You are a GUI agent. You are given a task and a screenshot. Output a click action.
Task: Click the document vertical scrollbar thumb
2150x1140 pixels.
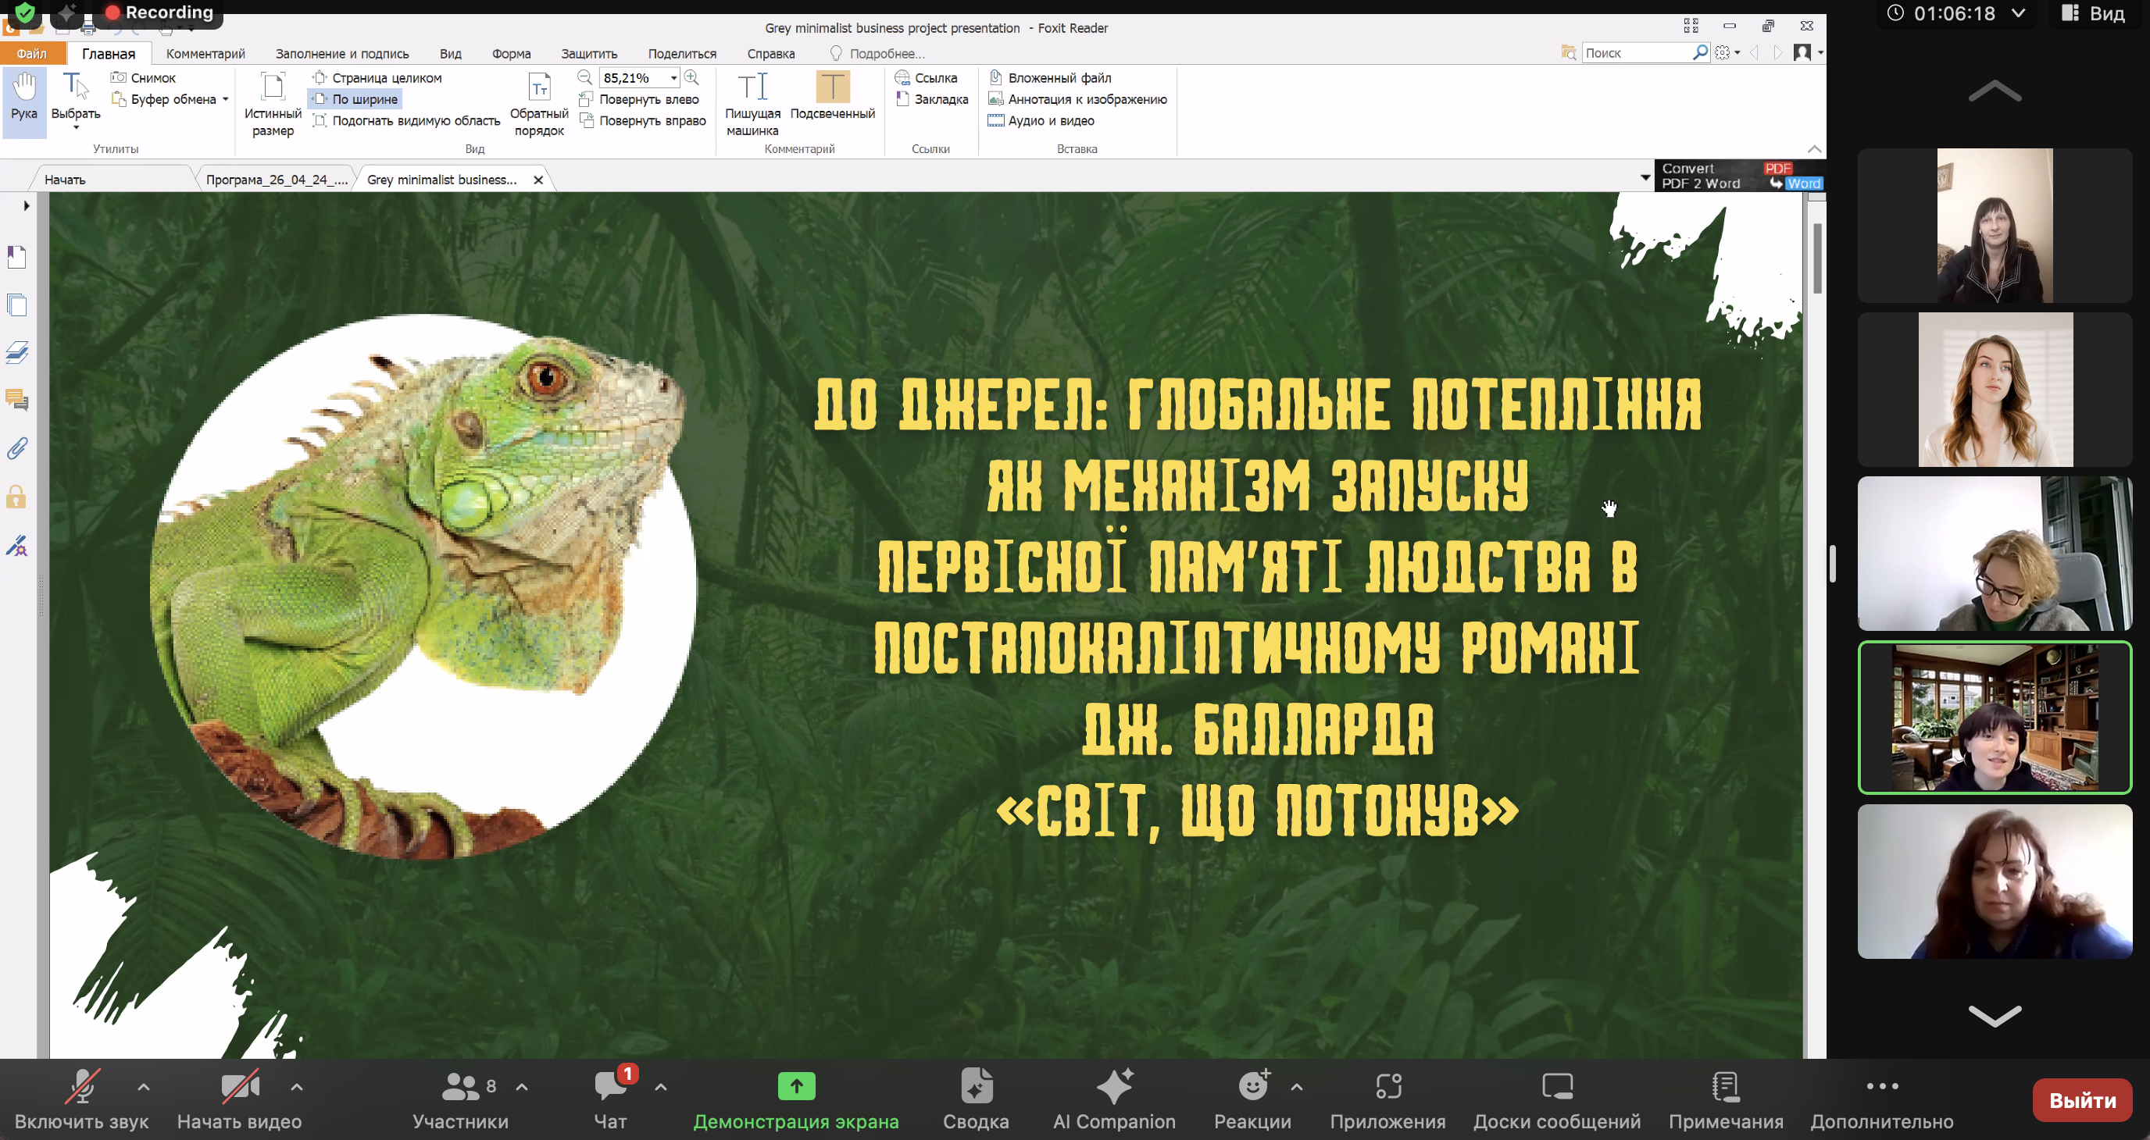1817,258
